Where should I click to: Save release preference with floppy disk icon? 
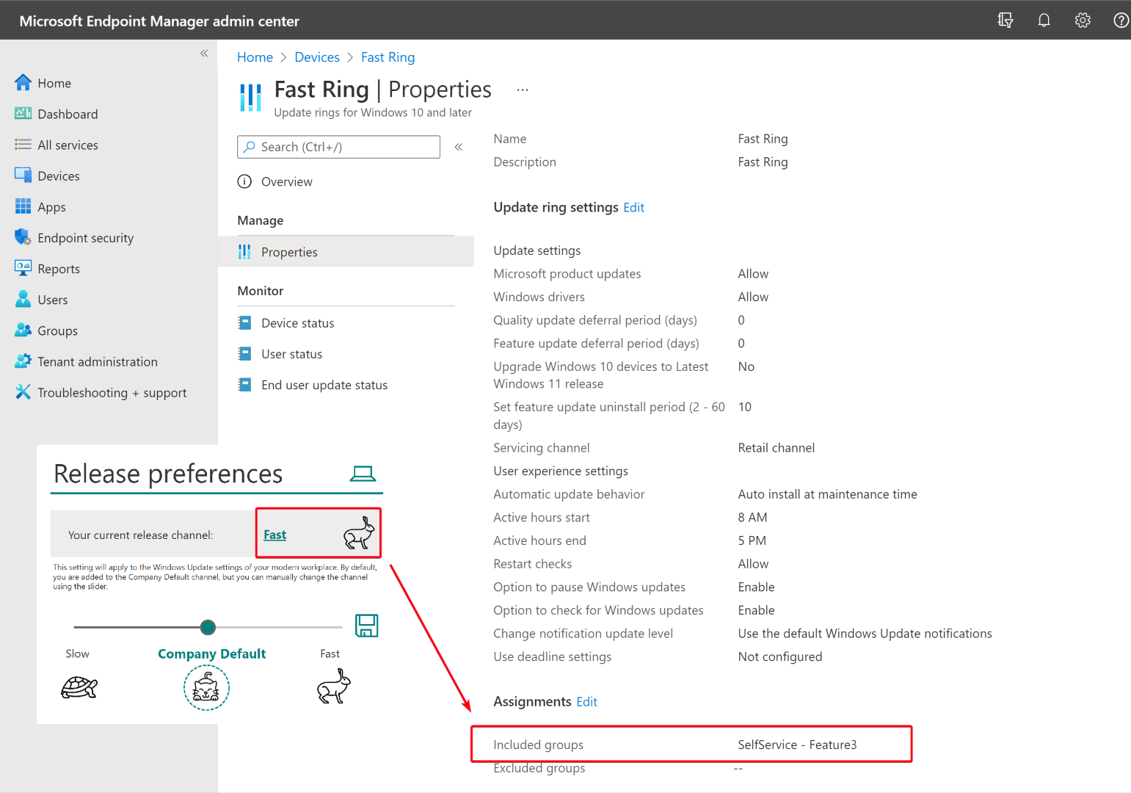pos(366,626)
